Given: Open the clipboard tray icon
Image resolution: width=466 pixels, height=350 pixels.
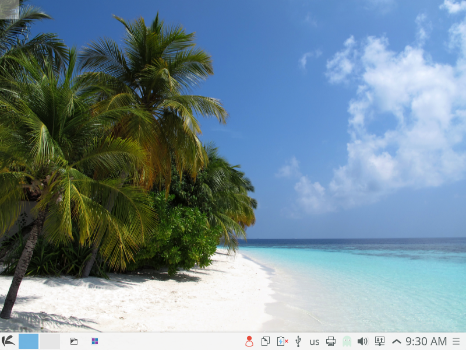Looking at the screenshot, I should [266, 341].
